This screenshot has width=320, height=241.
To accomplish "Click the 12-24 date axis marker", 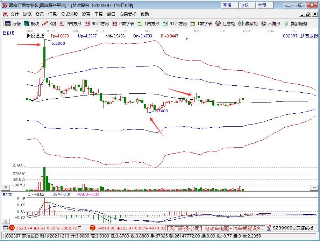I will [x=246, y=31].
